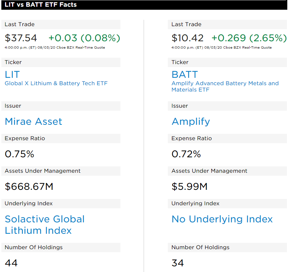Click the LIT column Expense Ratio label

(25, 138)
